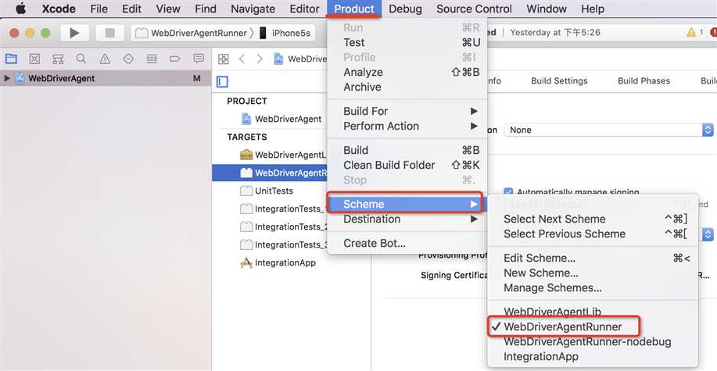Open the Editor menu
This screenshot has height=371, width=717.
click(304, 9)
